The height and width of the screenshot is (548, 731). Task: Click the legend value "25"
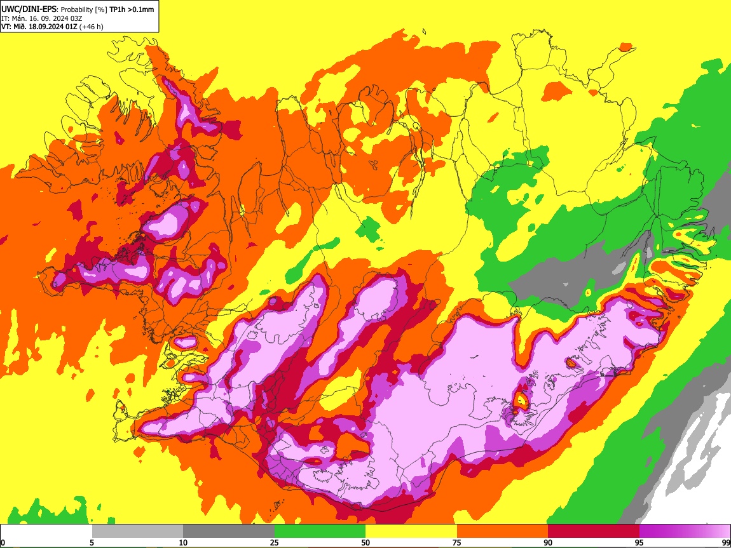click(275, 542)
